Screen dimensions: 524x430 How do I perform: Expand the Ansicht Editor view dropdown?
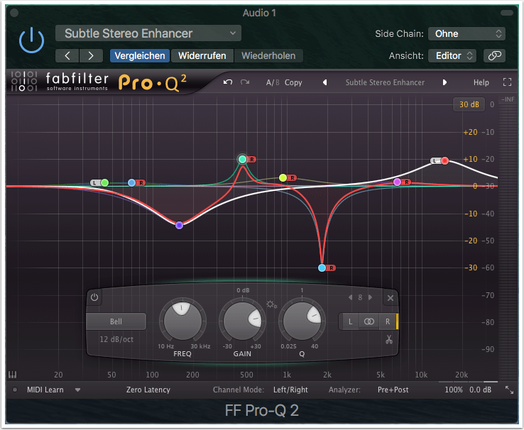click(x=452, y=55)
